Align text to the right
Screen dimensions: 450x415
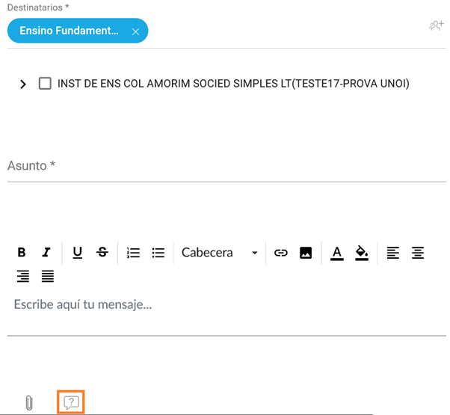(23, 277)
